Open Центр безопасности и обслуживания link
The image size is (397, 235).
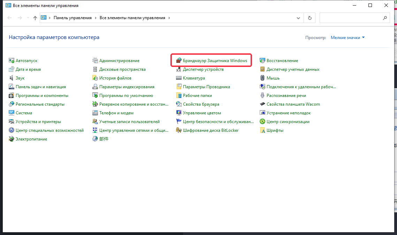(218, 122)
